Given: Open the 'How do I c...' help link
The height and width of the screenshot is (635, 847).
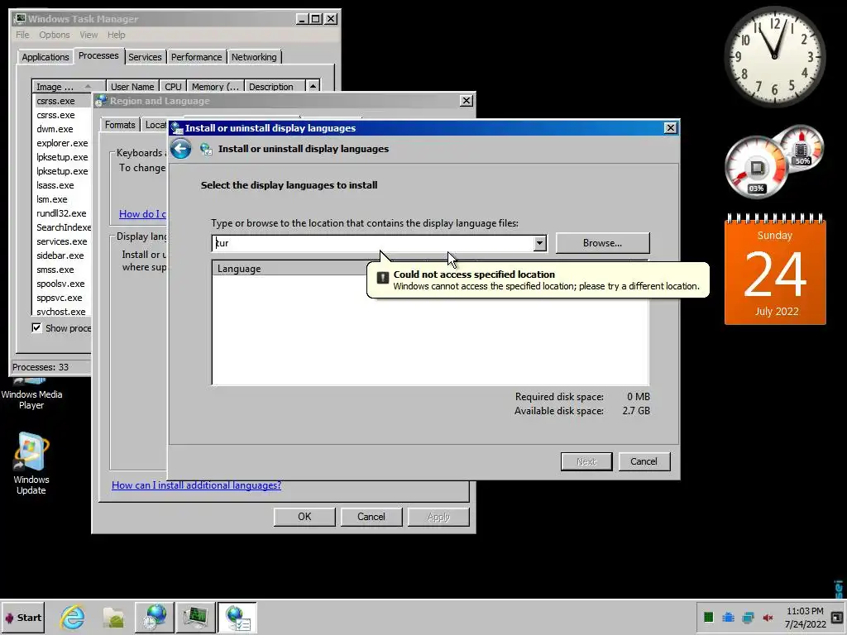Looking at the screenshot, I should point(142,214).
